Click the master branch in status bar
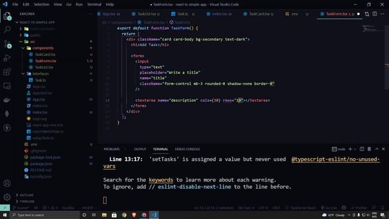 21,208
